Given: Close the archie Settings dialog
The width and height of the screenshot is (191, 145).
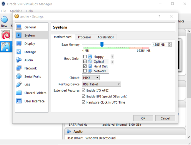Looking at the screenshot, I should 171,16.
